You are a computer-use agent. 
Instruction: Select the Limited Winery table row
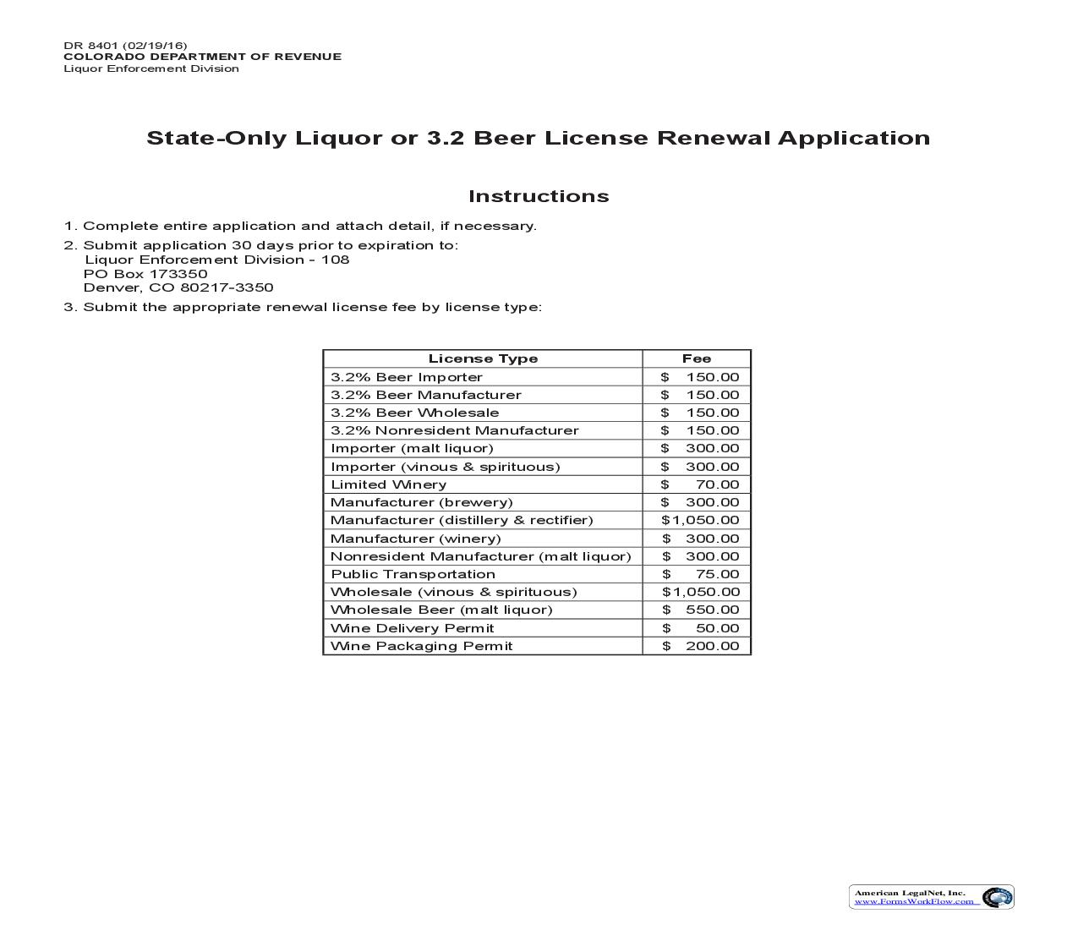pos(389,484)
